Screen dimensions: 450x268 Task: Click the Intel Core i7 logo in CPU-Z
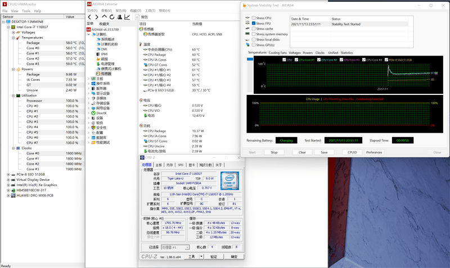pyautogui.click(x=229, y=180)
